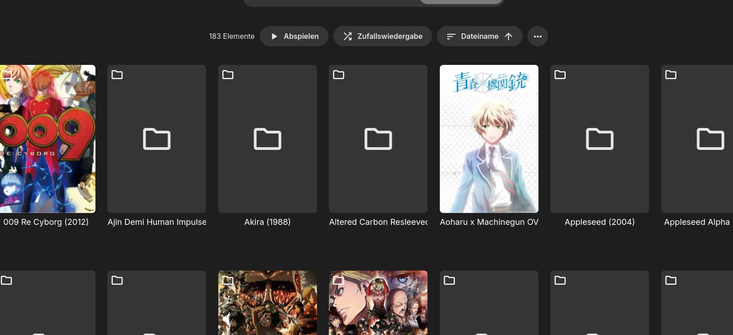Open the Attack on Titan colossal titan poster
733x335 pixels.
268,303
